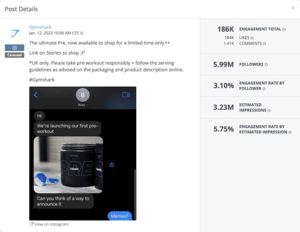
Task: Click the Gymshark logo avatar
Action: 15,33
